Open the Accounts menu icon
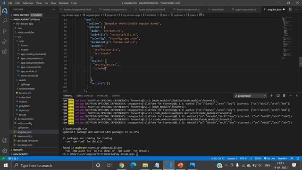The height and width of the screenshot is (170, 302). (5, 141)
